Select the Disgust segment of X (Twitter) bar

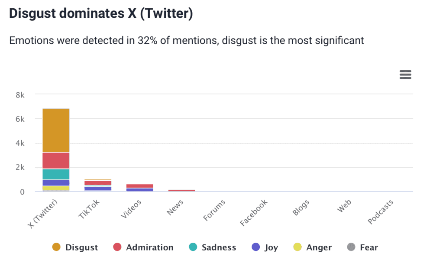56,130
